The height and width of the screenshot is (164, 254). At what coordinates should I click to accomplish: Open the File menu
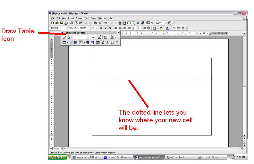click(53, 18)
